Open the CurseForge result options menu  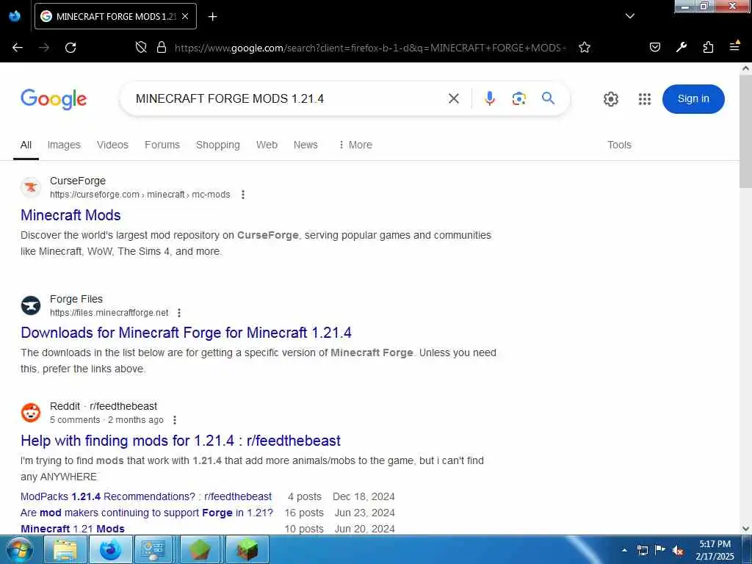pos(243,195)
